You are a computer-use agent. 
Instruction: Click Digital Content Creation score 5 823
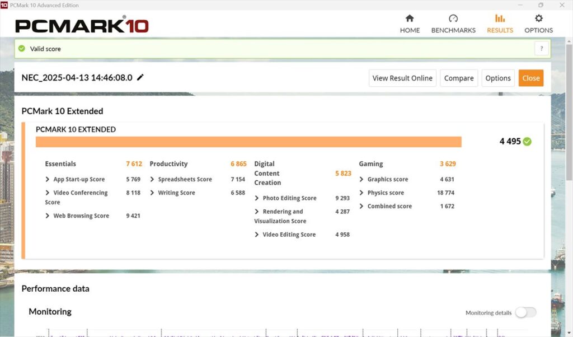point(343,173)
